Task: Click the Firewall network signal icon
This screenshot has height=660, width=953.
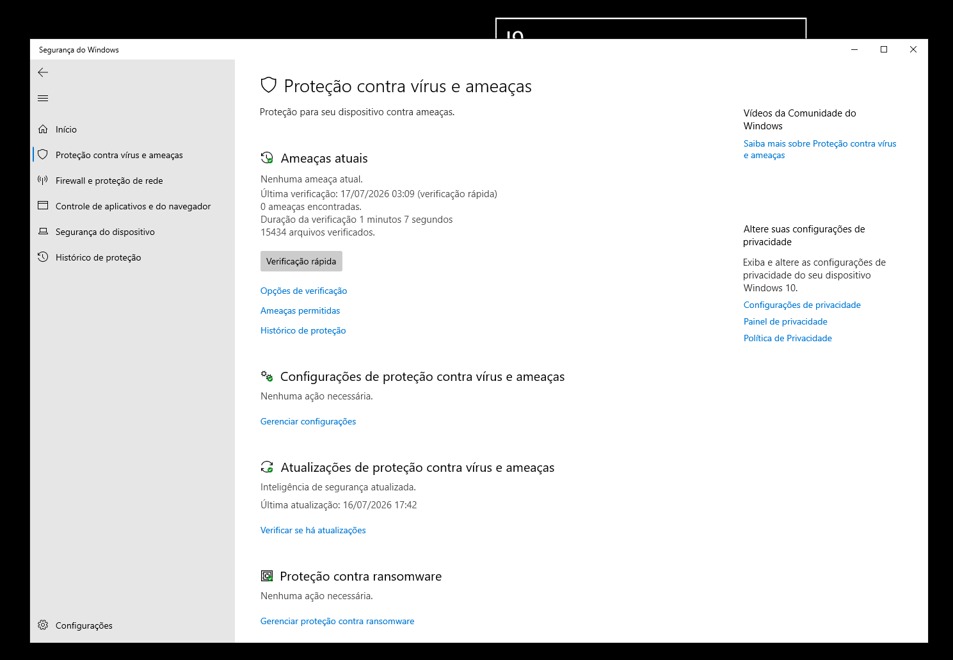Action: (x=43, y=180)
